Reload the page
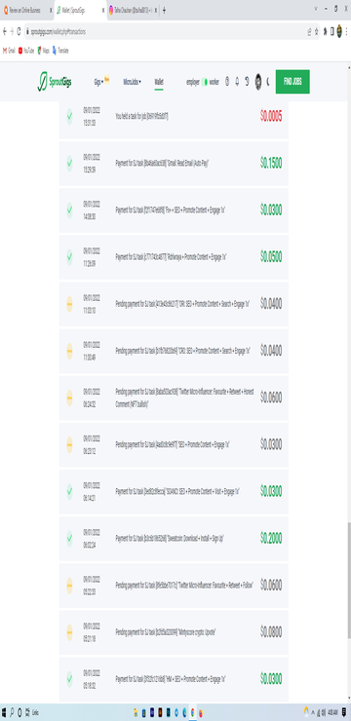Viewport: 351px width, 721px height. tap(19, 32)
